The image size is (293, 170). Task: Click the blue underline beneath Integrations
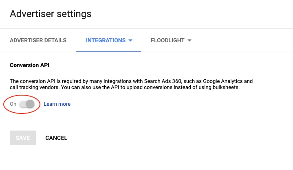(x=108, y=51)
